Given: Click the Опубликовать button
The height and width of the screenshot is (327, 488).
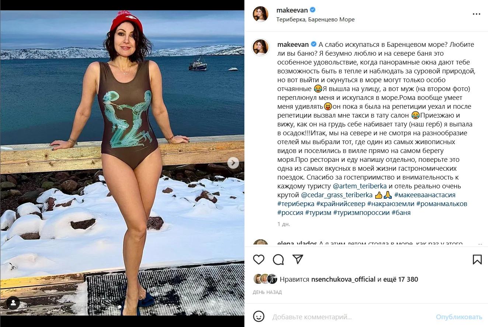Looking at the screenshot, I should 459,317.
